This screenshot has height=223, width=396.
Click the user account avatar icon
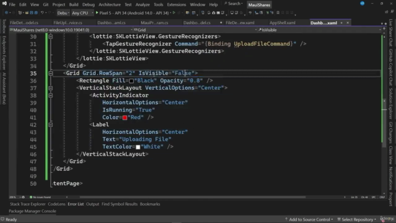(362, 4)
